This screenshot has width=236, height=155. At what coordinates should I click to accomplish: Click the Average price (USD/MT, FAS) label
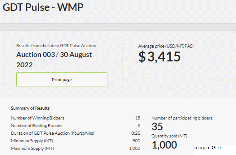[x=166, y=46]
